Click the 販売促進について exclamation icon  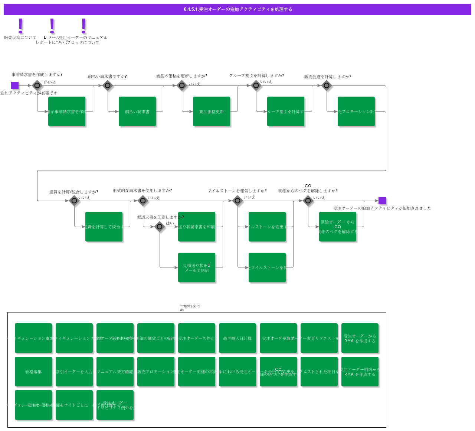click(x=20, y=26)
